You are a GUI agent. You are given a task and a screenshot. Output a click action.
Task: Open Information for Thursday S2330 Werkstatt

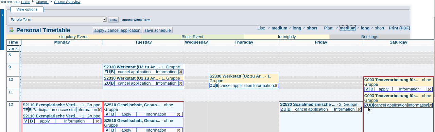pyautogui.click(x=263, y=86)
